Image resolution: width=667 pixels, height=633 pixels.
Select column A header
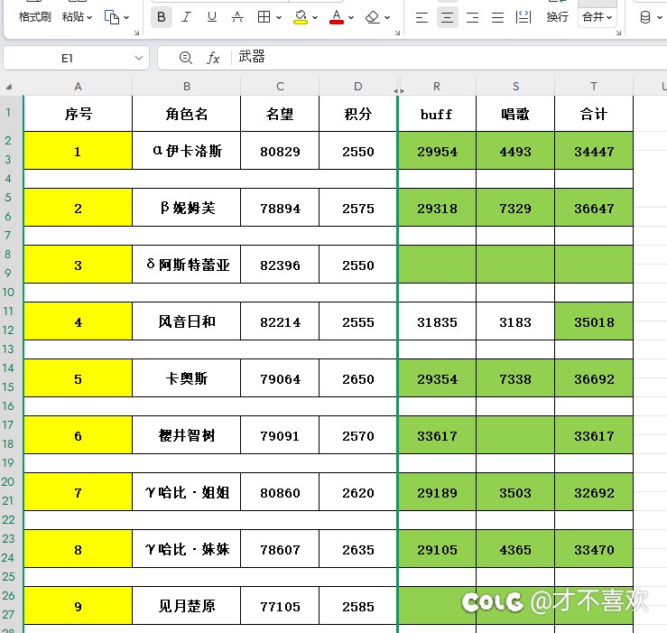pos(78,87)
